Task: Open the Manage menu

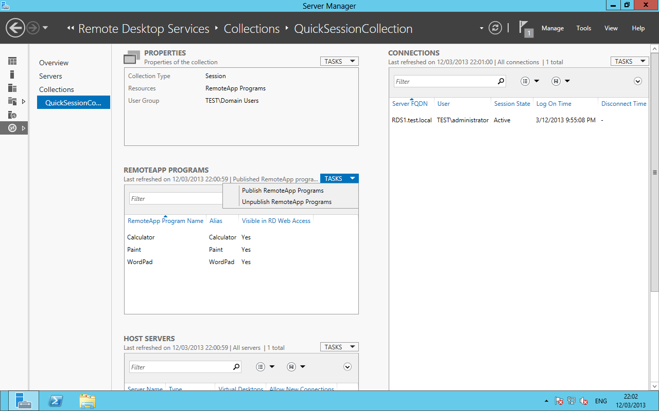Action: pyautogui.click(x=552, y=28)
